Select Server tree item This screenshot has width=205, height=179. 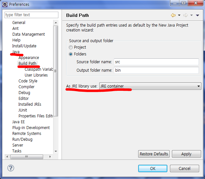click(18, 145)
